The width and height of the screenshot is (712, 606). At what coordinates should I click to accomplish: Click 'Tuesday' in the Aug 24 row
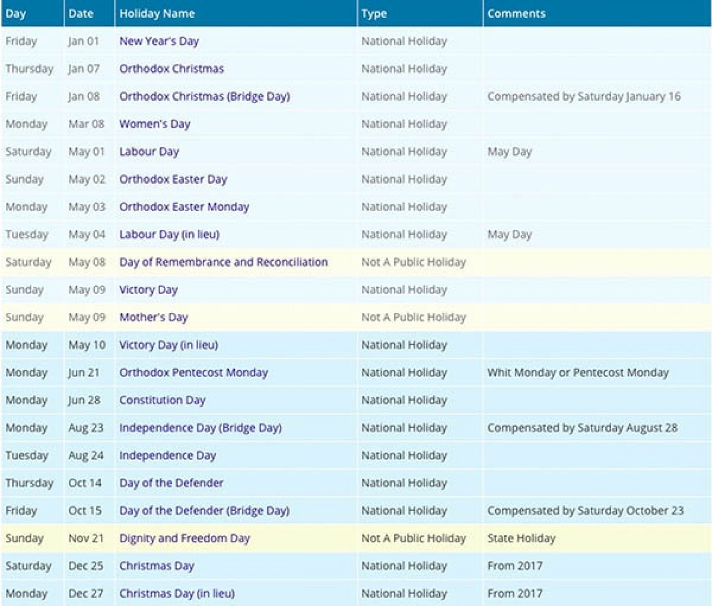(27, 456)
